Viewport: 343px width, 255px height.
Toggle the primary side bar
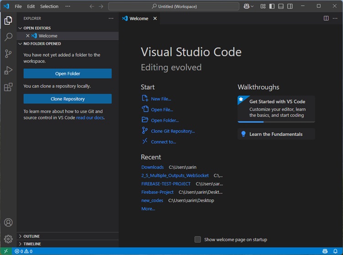click(272, 6)
